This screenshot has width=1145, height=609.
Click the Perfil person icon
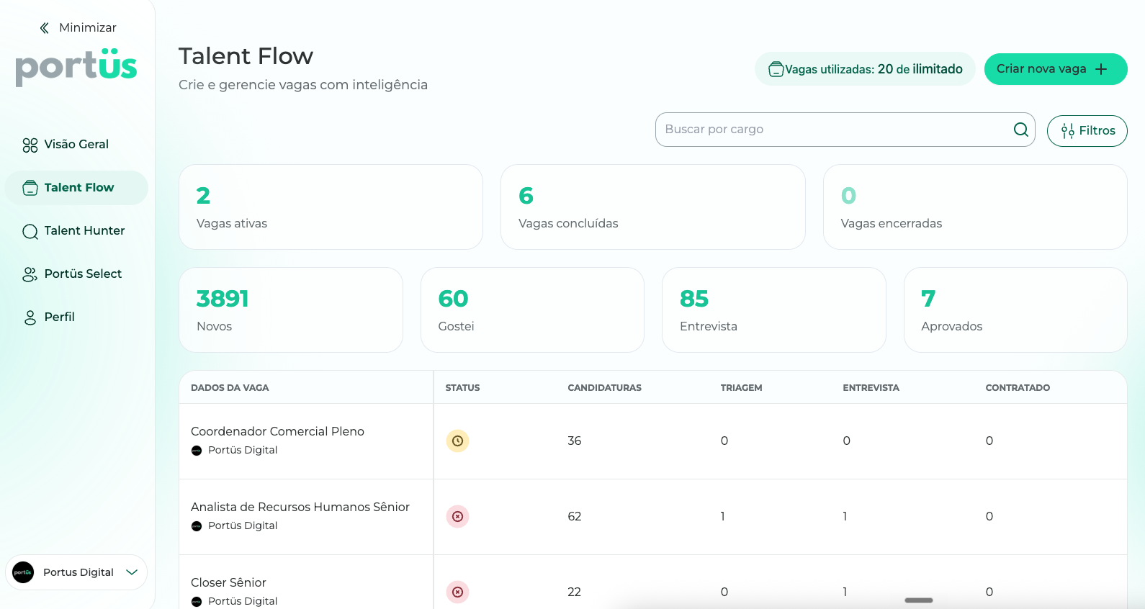30,317
